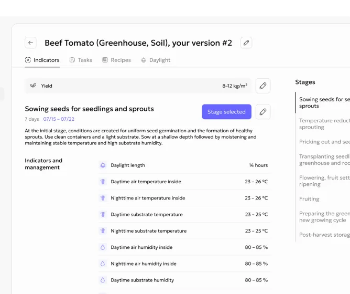Click the Daytime substrate humidity label

coord(142,280)
